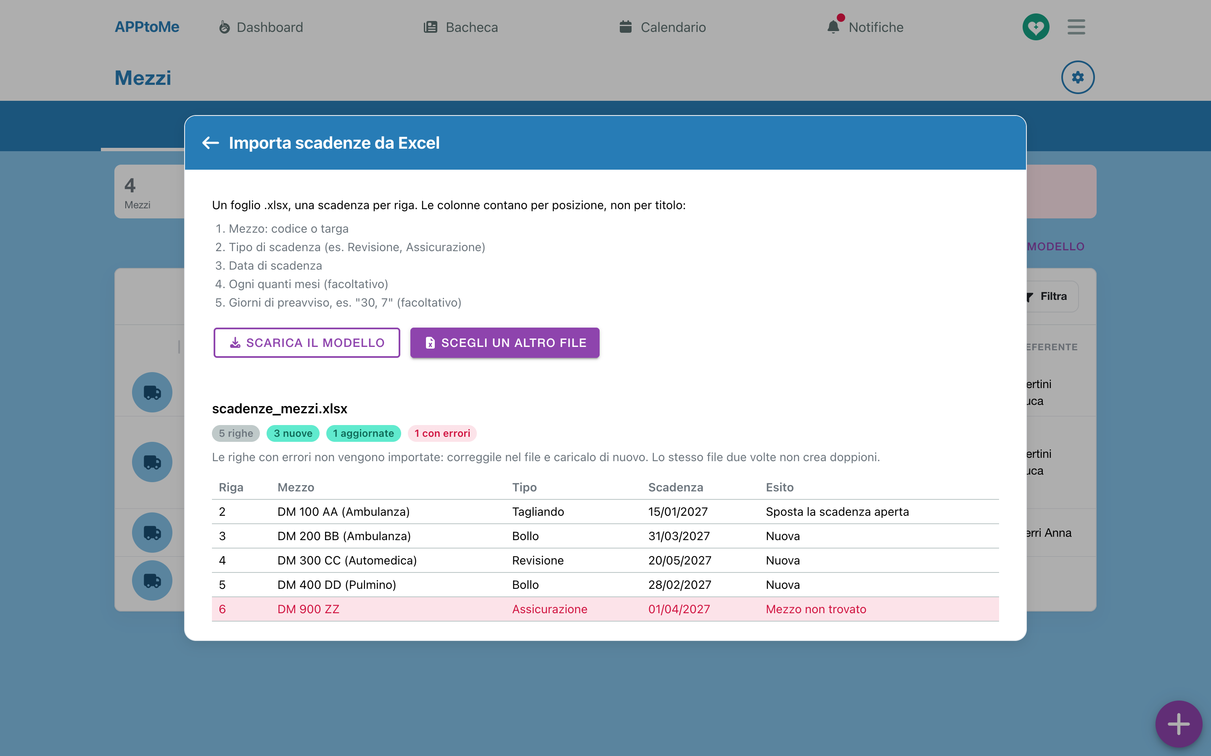
Task: Click the 'DM 300 CC (Automedica)' cell
Action: pyautogui.click(x=347, y=561)
